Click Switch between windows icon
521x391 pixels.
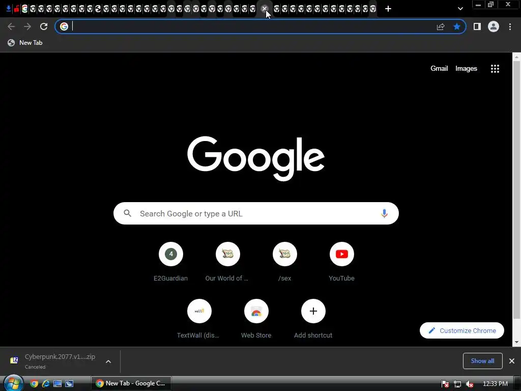point(69,384)
